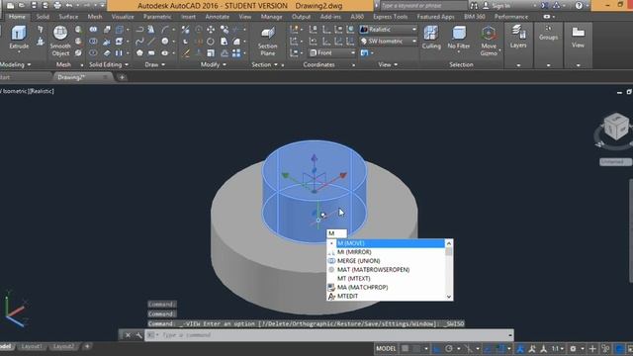Viewport: 633px width, 356px height.
Task: Open the annotation scale 1:1 dropdown
Action: pos(558,349)
